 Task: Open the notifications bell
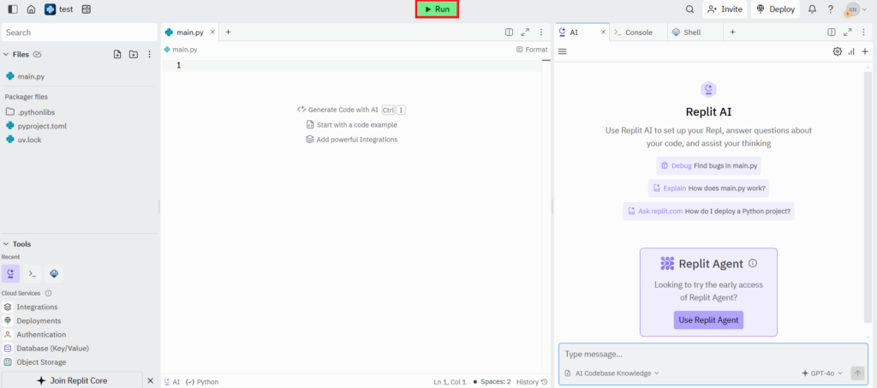pos(812,9)
